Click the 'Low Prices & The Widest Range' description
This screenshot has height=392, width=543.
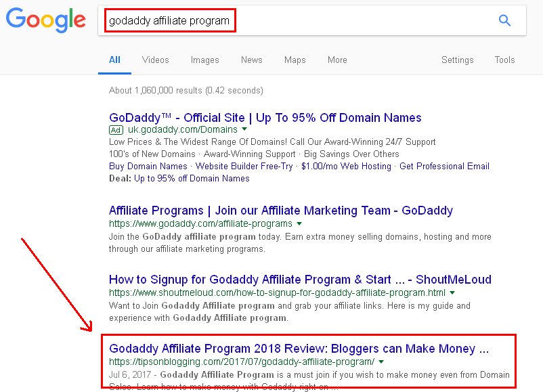pyautogui.click(x=272, y=142)
